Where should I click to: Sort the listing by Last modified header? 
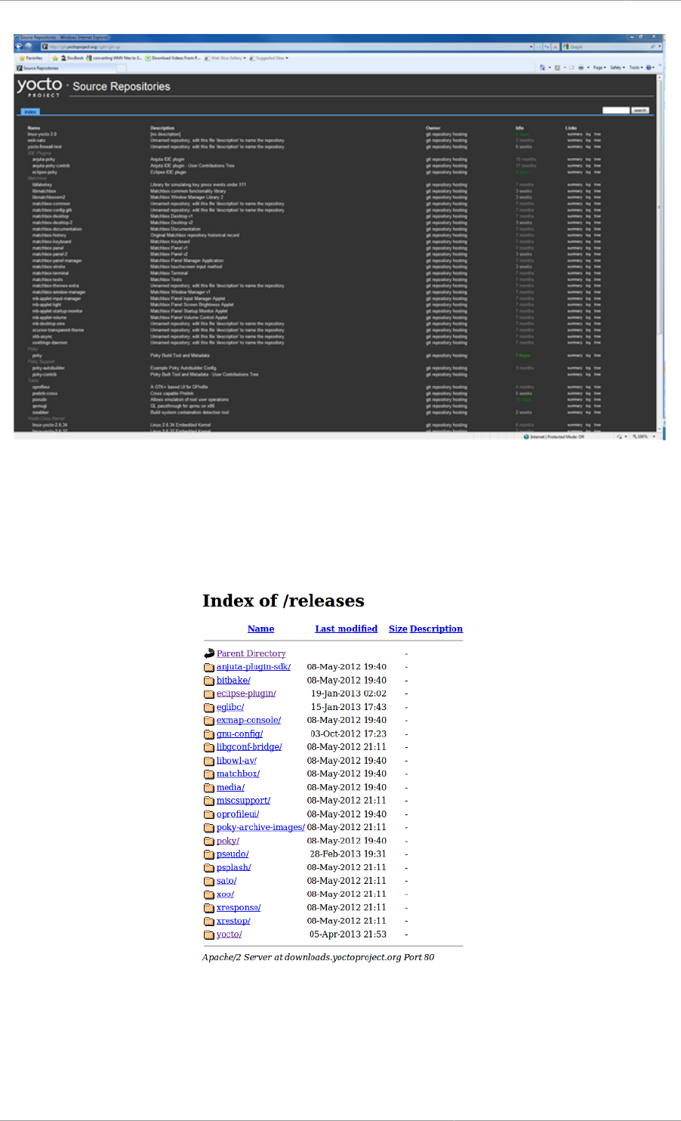(346, 628)
